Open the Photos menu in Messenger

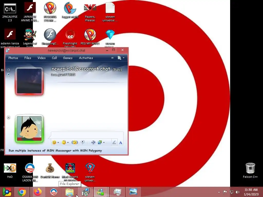tap(13, 58)
